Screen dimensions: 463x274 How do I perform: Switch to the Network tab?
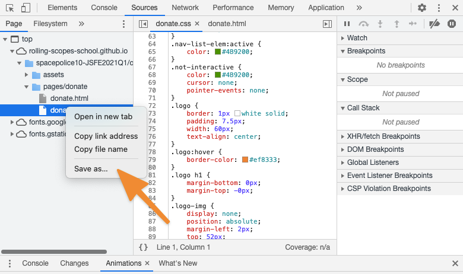click(185, 8)
